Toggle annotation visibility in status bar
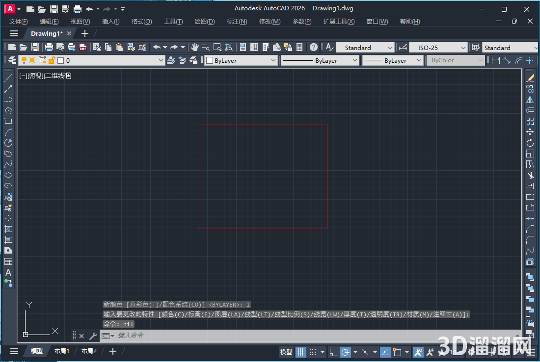 pos(418,352)
